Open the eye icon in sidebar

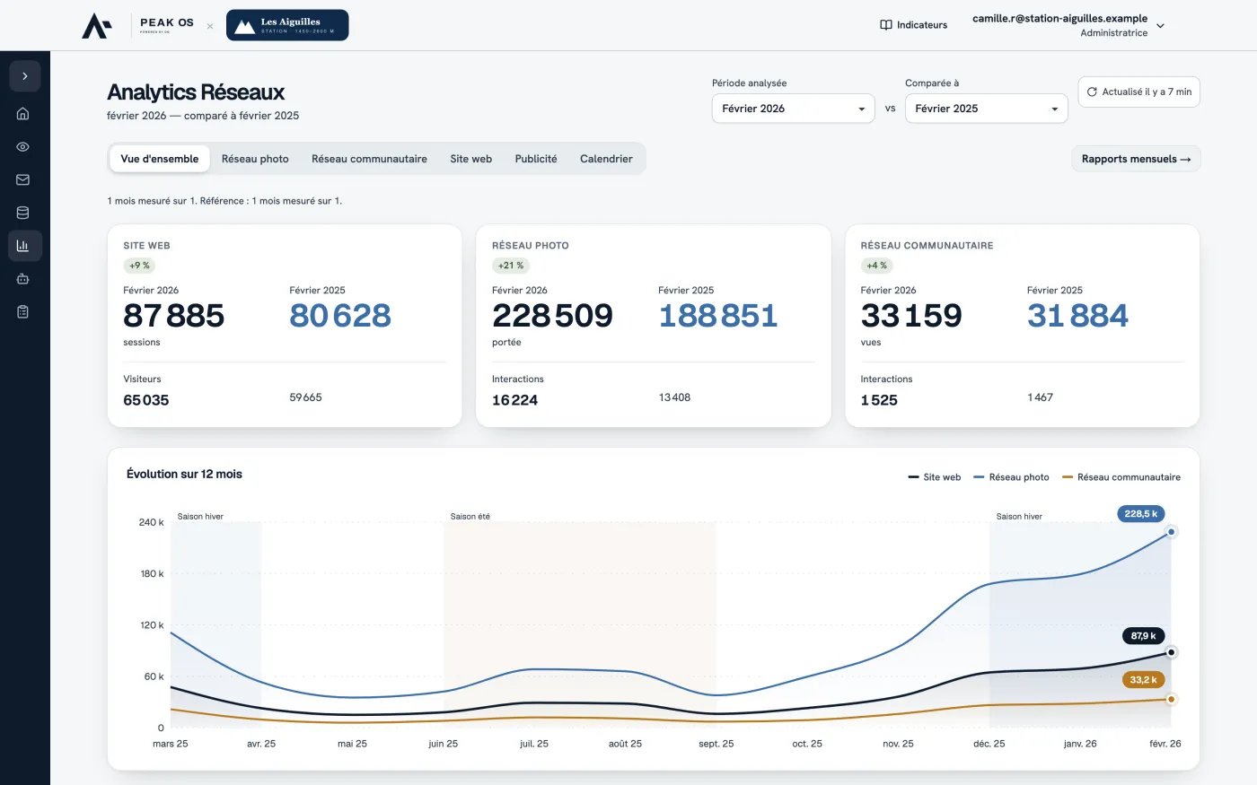[23, 147]
